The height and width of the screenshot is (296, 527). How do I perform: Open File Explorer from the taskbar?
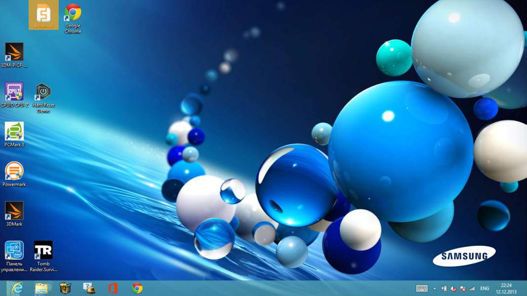tap(41, 288)
